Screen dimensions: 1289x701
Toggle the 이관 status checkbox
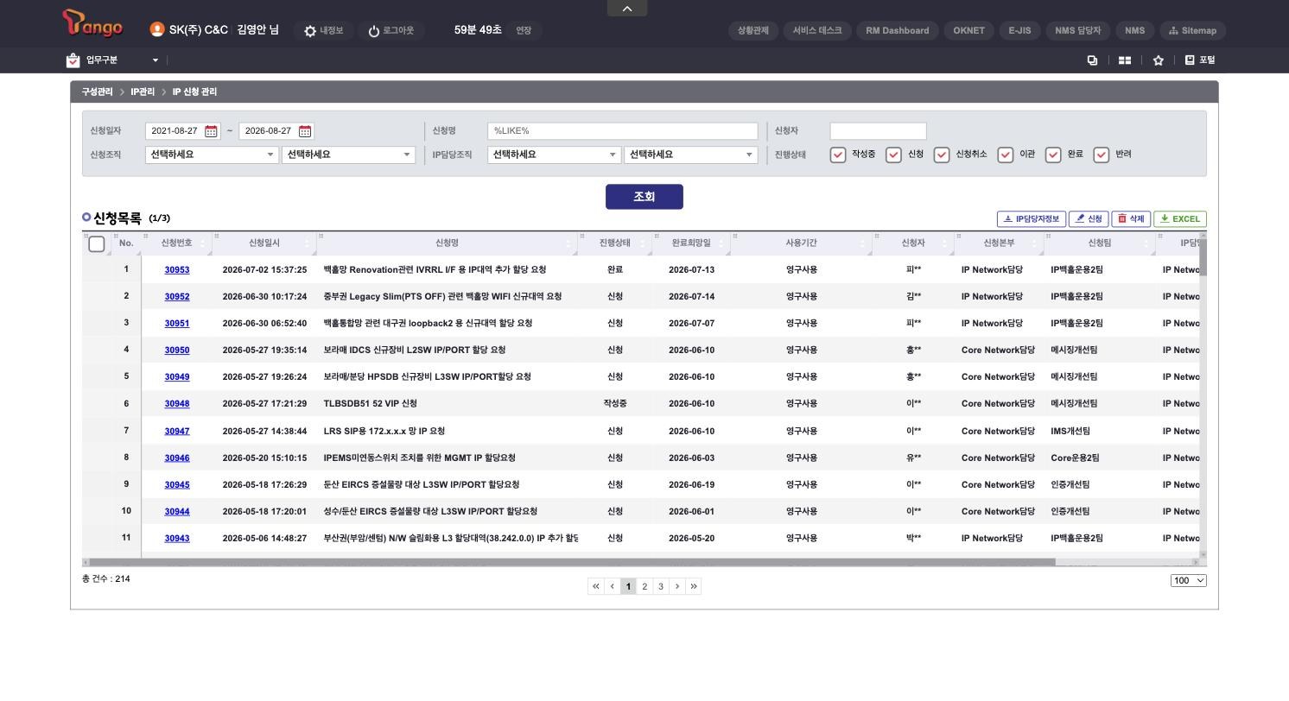[1006, 155]
